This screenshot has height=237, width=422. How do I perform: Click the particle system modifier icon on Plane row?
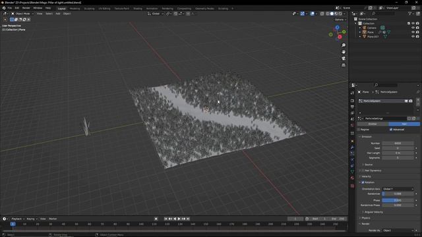click(380, 32)
